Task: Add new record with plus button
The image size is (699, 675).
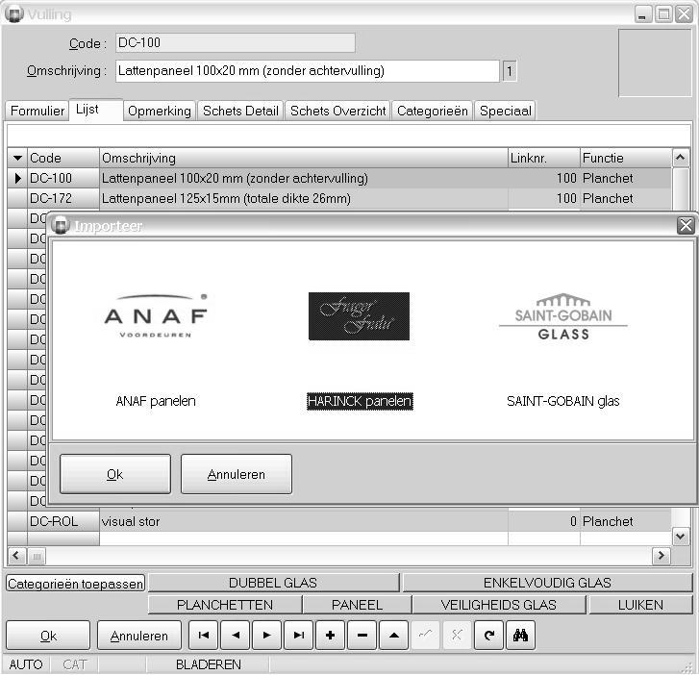Action: pos(331,635)
